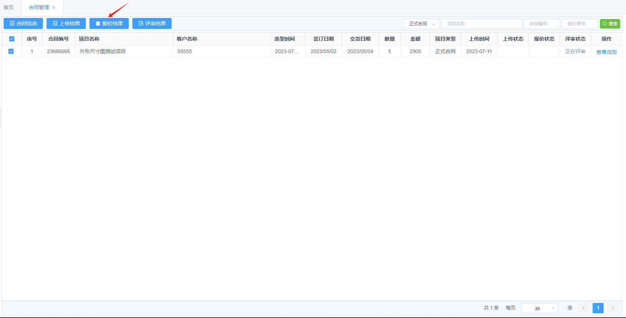626x318 pixels.
Task: Click the magnifier icon on 搜索
Action: (x=605, y=24)
